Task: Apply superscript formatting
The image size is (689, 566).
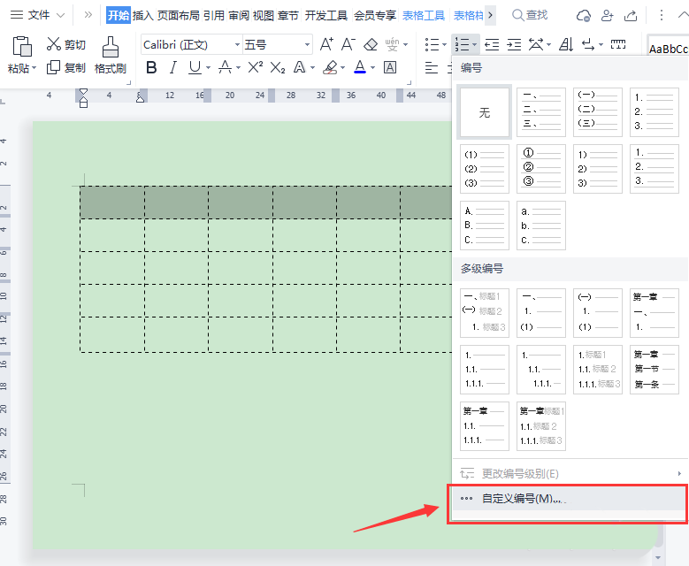Action: click(255, 68)
